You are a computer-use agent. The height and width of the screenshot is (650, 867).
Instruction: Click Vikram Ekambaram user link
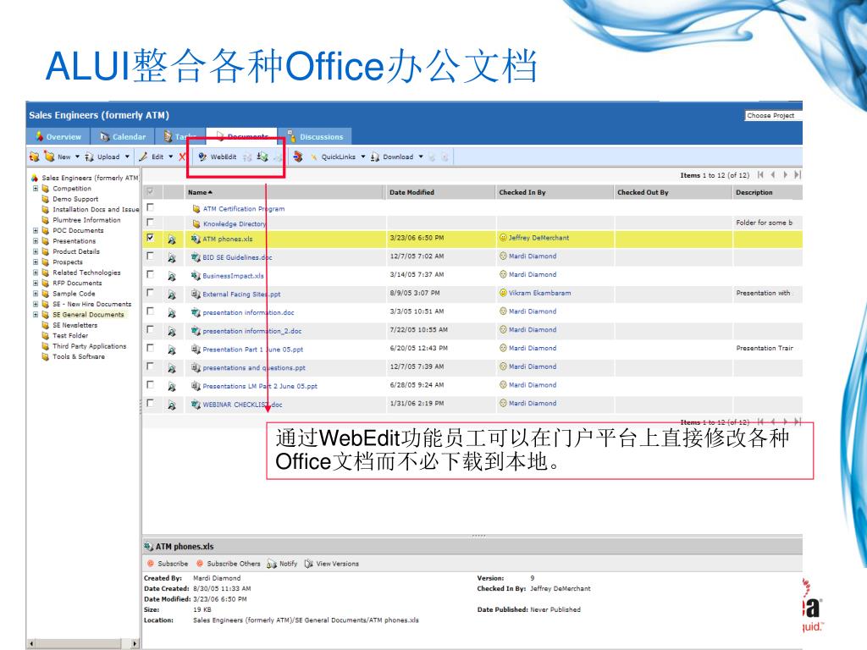[x=539, y=293]
